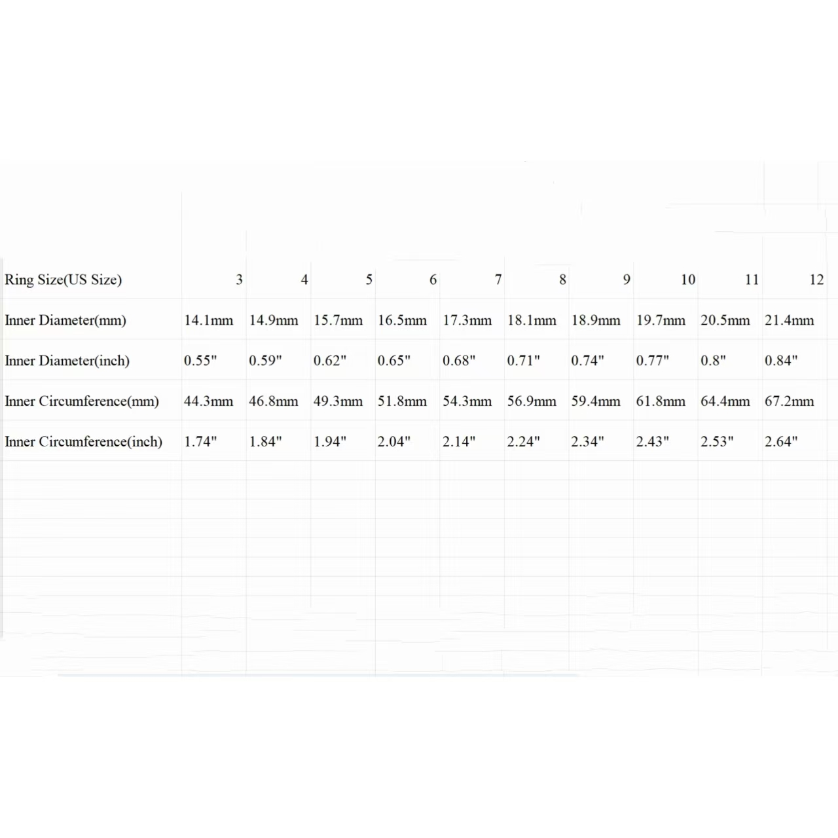Select the "Inner Diameter(inch)" label cell
Screen dimensions: 838x838
tap(67, 361)
